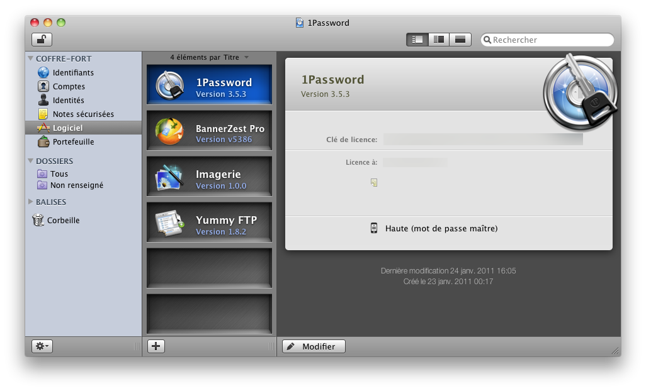The height and width of the screenshot is (391, 646).
Task: Click the Non renseigné folder icon
Action: 42,185
